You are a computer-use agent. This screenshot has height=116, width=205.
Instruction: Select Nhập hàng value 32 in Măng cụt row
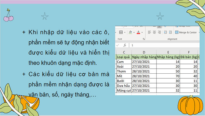[168, 90]
